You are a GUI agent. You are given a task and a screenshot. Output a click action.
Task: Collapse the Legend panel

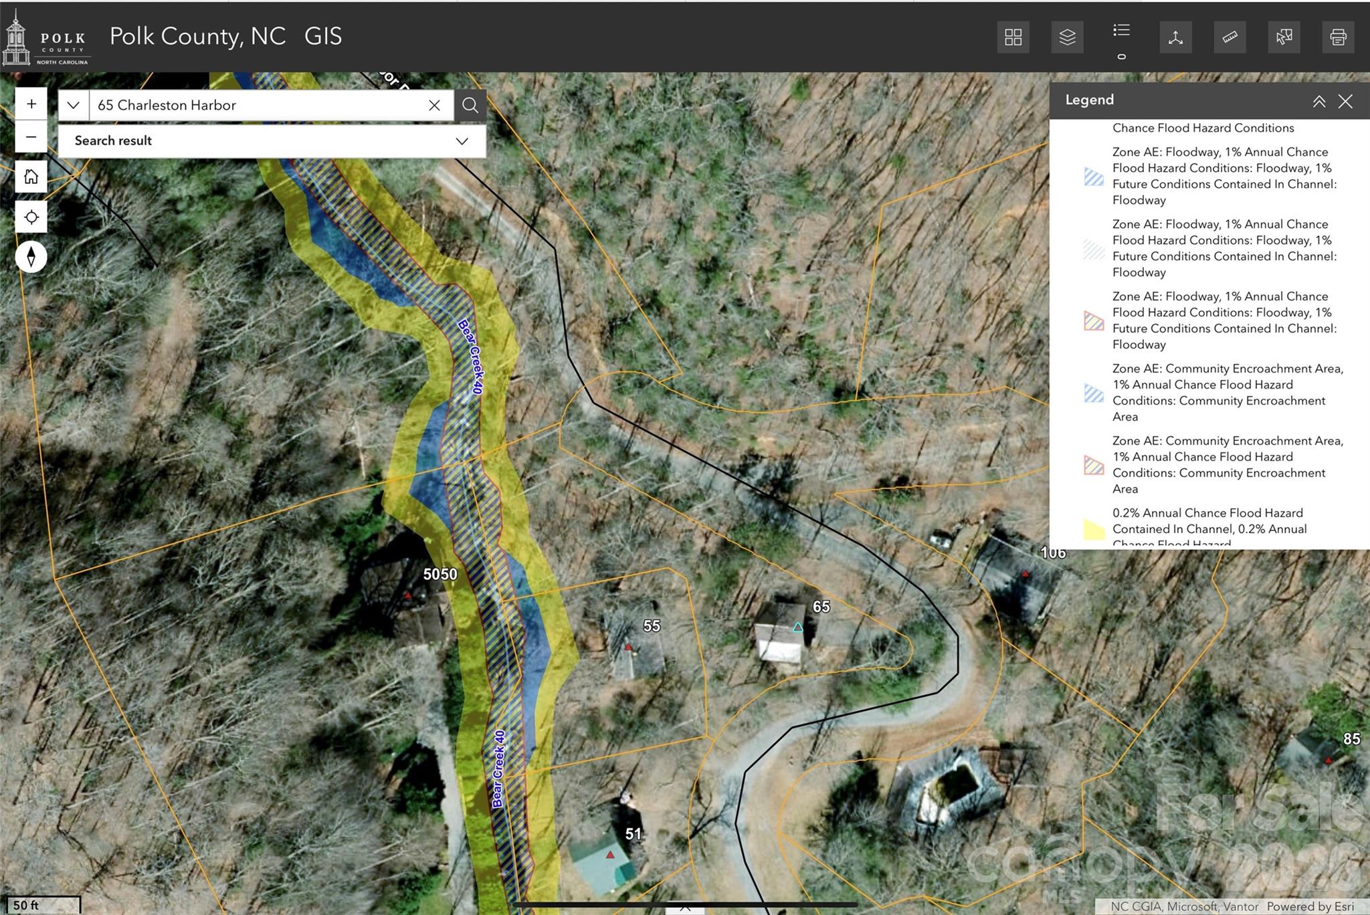(1318, 101)
